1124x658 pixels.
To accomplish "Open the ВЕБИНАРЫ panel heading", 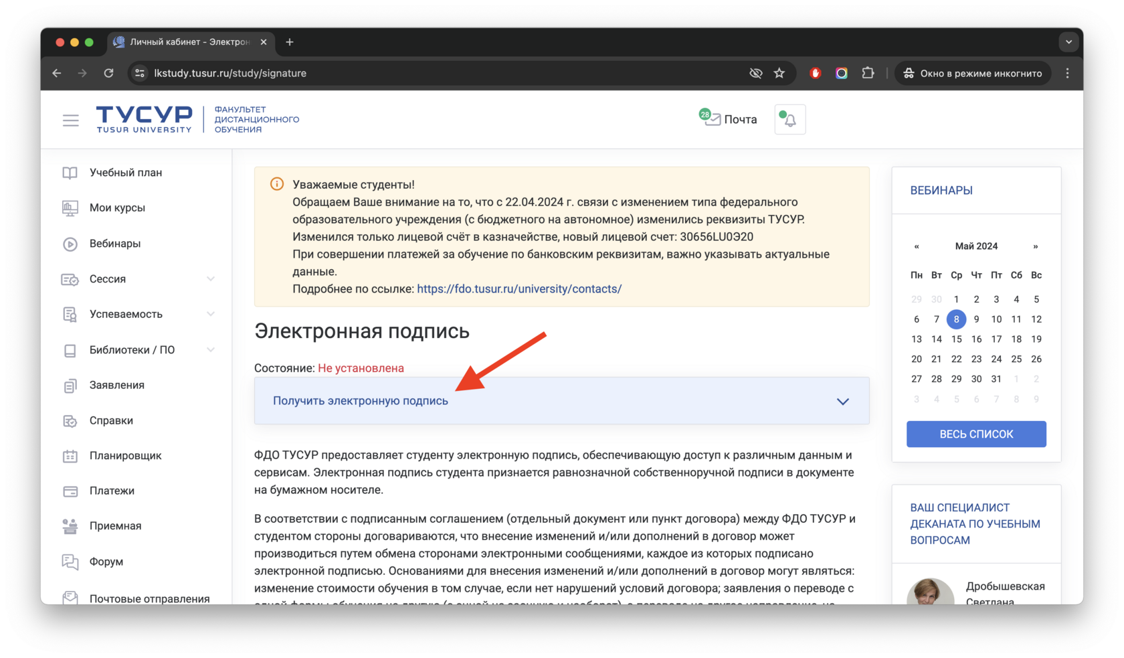I will [941, 191].
